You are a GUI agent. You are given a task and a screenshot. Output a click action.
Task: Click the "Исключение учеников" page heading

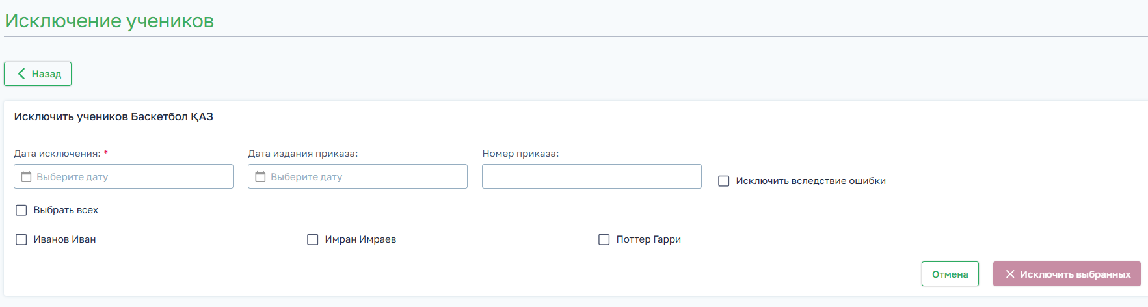109,21
